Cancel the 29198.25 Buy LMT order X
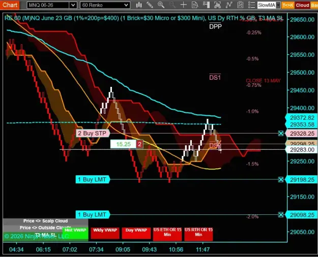318x257 pixels. pos(281,179)
